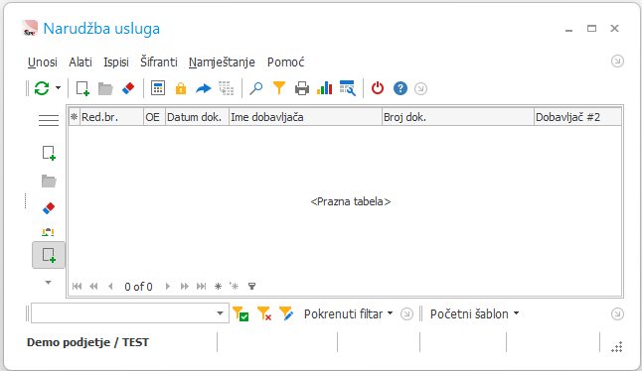Viewport: 642px width, 371px height.
Task: Click second asterisk goto-bookmark icon in navigator
Action: pyautogui.click(x=235, y=287)
